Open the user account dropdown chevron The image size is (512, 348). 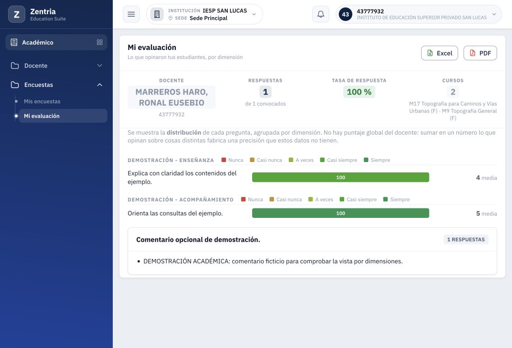click(494, 14)
